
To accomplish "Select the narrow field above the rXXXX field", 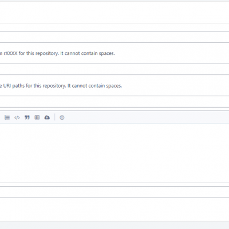I will [114, 27].
